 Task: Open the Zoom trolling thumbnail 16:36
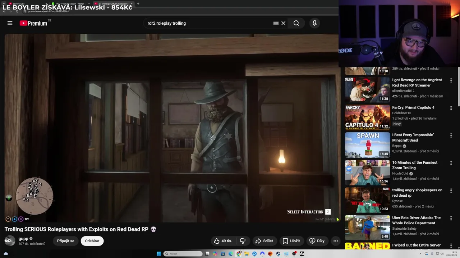(x=367, y=172)
